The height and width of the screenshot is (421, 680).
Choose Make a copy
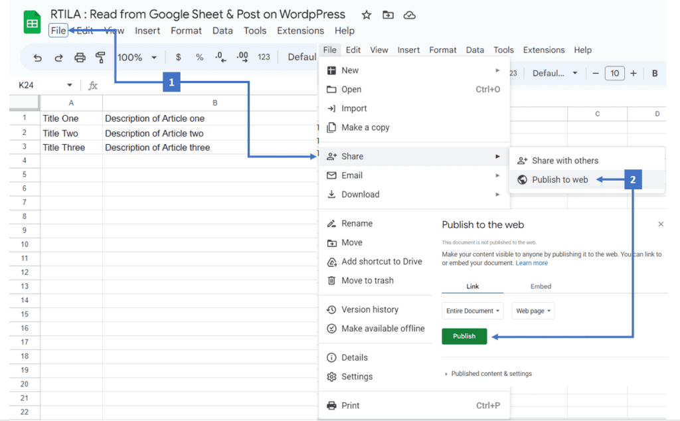point(414,127)
